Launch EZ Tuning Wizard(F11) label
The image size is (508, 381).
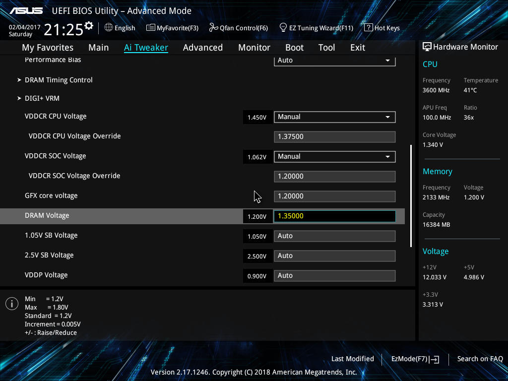pyautogui.click(x=321, y=28)
